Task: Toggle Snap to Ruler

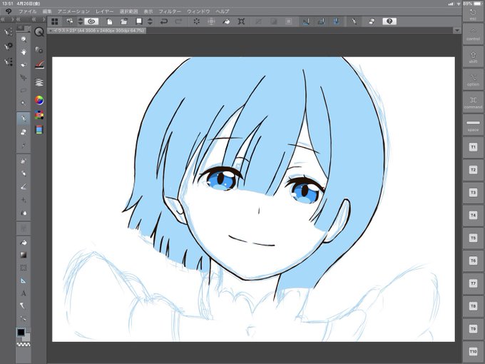Action: pos(306,21)
